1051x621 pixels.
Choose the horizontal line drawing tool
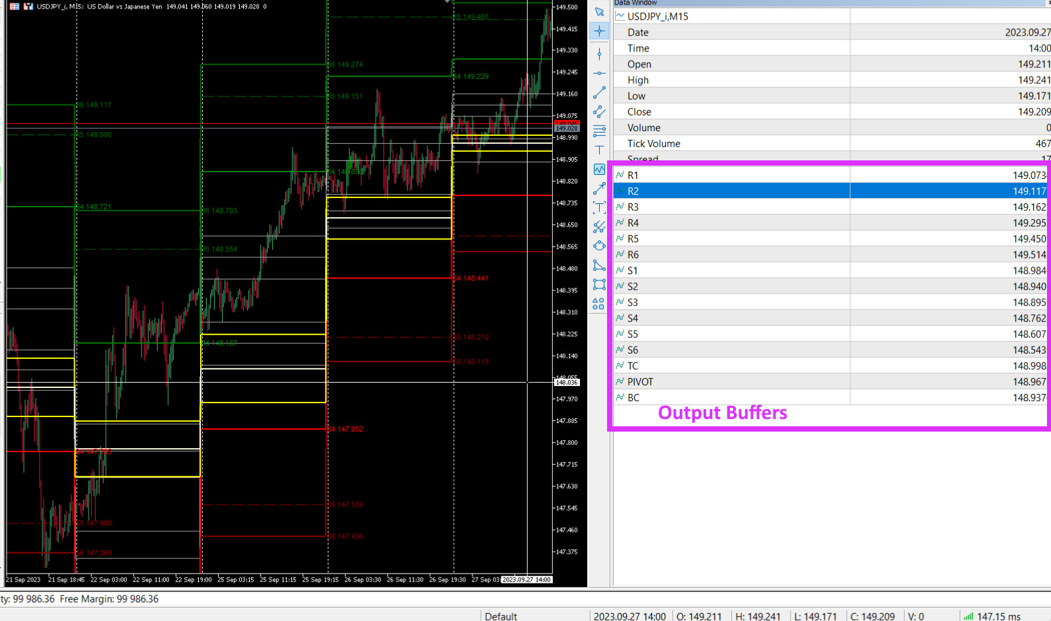[599, 73]
